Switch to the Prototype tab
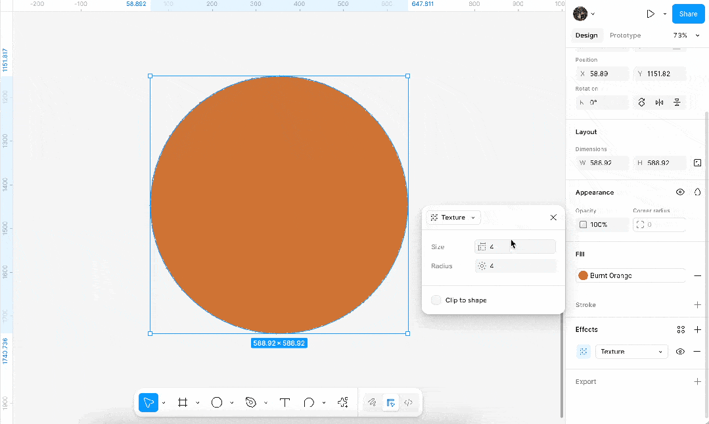 625,35
